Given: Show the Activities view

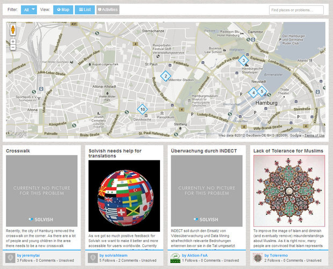Looking at the screenshot, I should click(108, 10).
